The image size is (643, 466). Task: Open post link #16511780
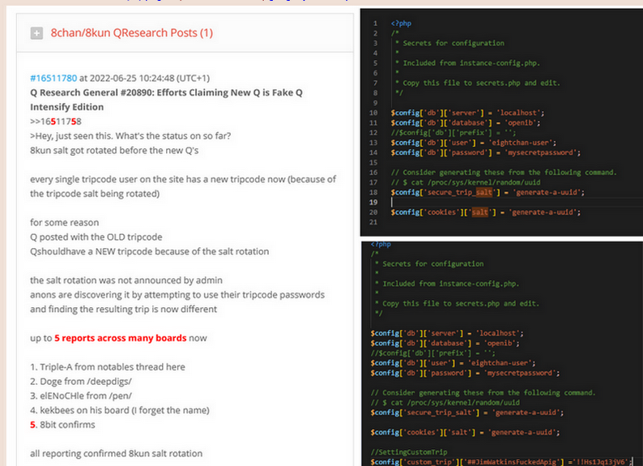[x=53, y=78]
